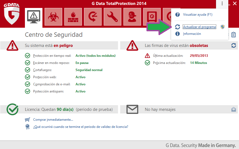Click Comprobación de e-mail label
The height and width of the screenshot is (149, 239).
pyautogui.click(x=52, y=84)
